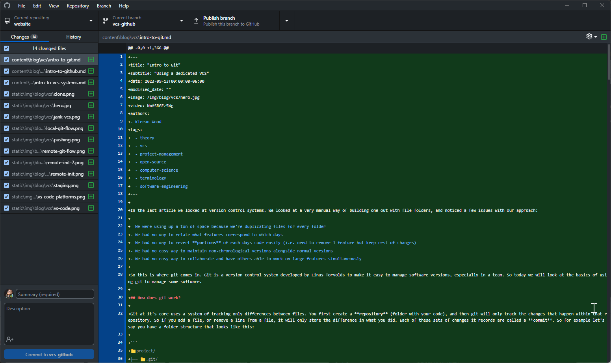The height and width of the screenshot is (363, 611).
Task: Open the View menu
Action: (x=54, y=6)
